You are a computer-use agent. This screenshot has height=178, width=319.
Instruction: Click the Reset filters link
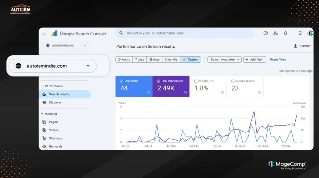pyautogui.click(x=278, y=60)
